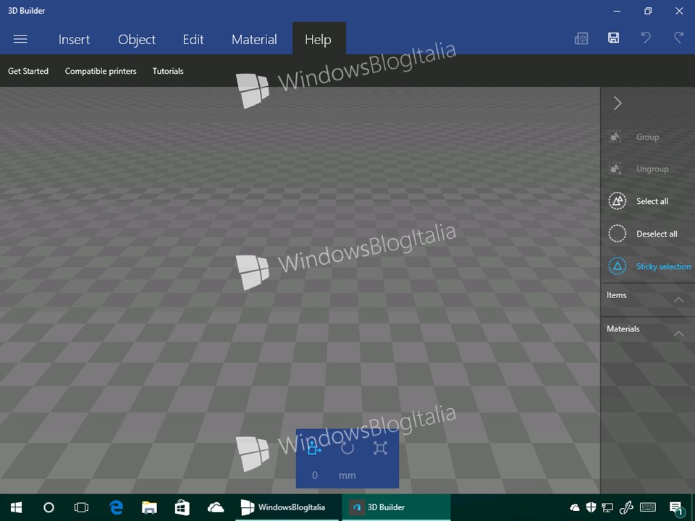Click the Select all icon

(617, 201)
